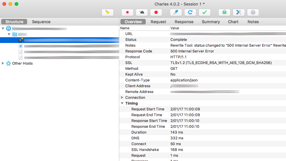Collapse the top host node in the tree
This screenshot has width=286, height=161.
pos(3,28)
